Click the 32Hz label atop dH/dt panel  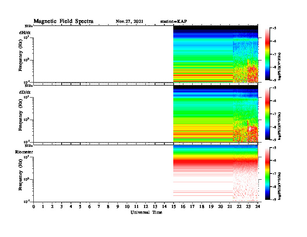click(29, 26)
